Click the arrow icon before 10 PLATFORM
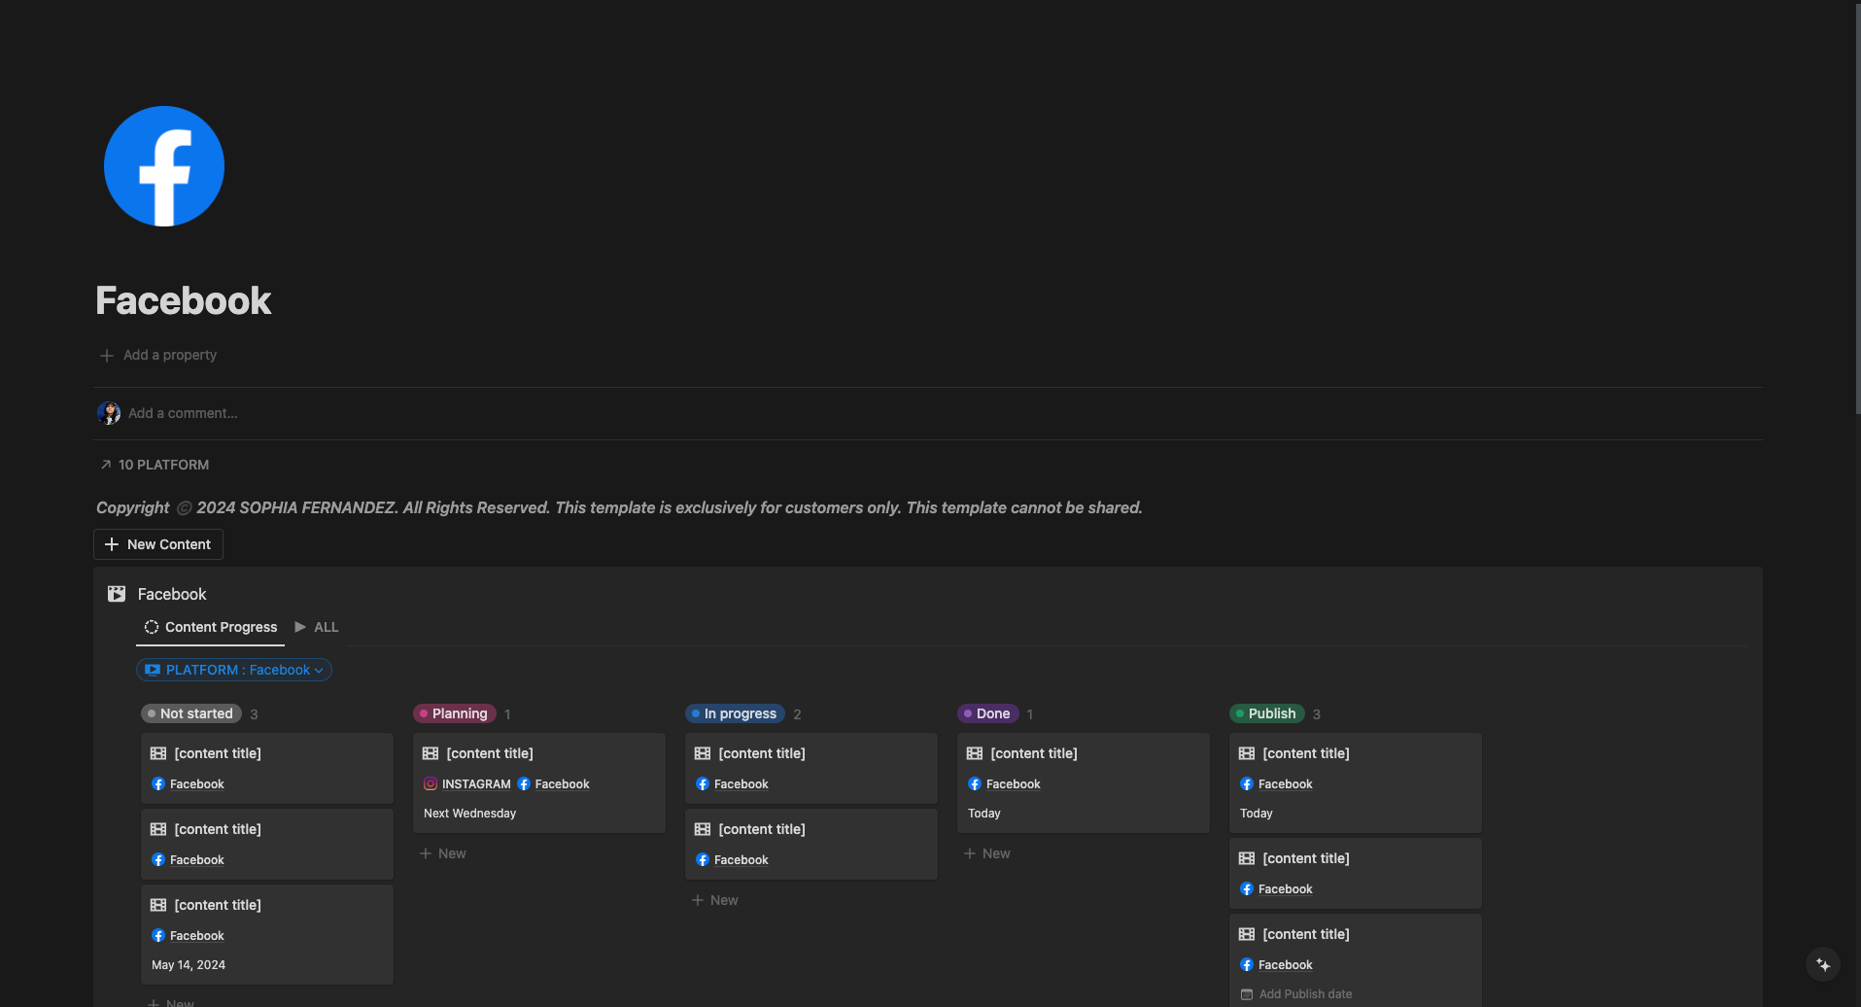This screenshot has height=1007, width=1861. (x=106, y=465)
